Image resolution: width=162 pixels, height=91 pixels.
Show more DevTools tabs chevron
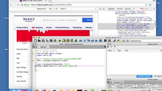click(x=133, y=9)
